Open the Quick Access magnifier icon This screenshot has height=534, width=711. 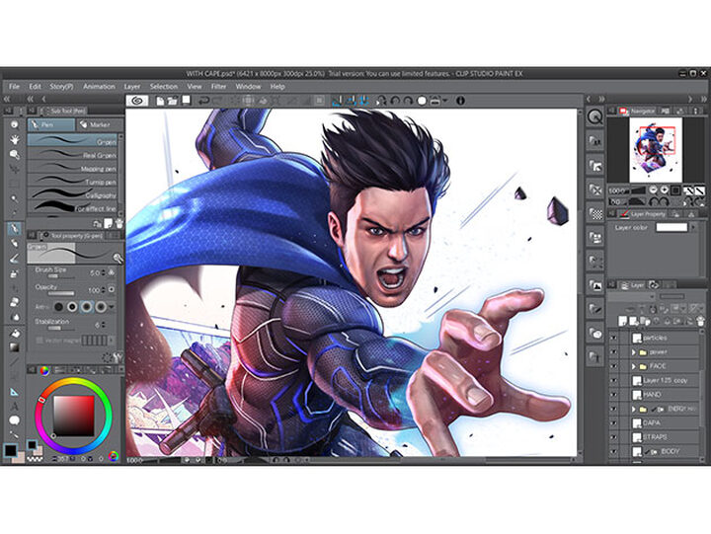pos(594,117)
